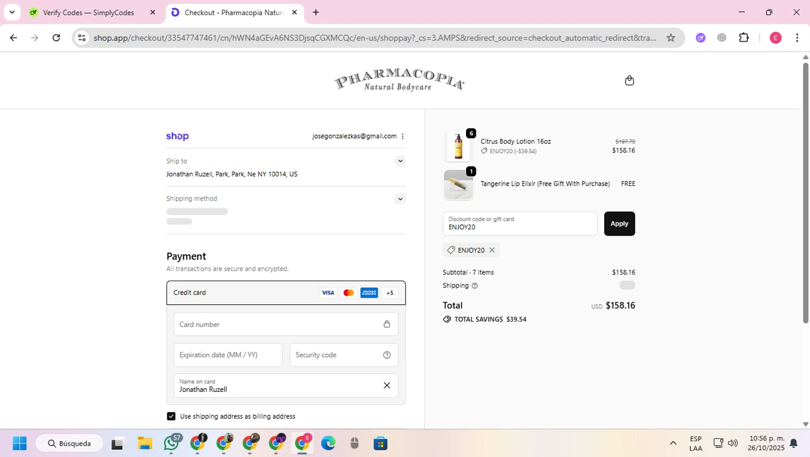The image size is (810, 457).
Task: Show the +5 more card types
Action: tap(390, 293)
